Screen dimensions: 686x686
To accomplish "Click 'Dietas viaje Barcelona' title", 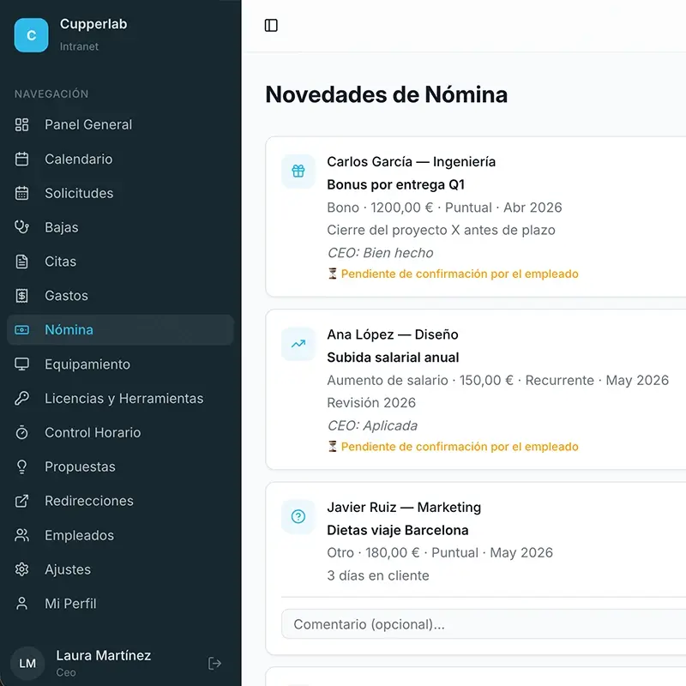I will coord(398,530).
